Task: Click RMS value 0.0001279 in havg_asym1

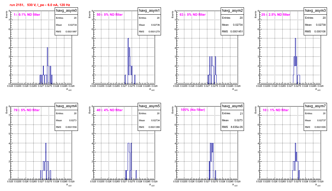Action: [x=154, y=32]
